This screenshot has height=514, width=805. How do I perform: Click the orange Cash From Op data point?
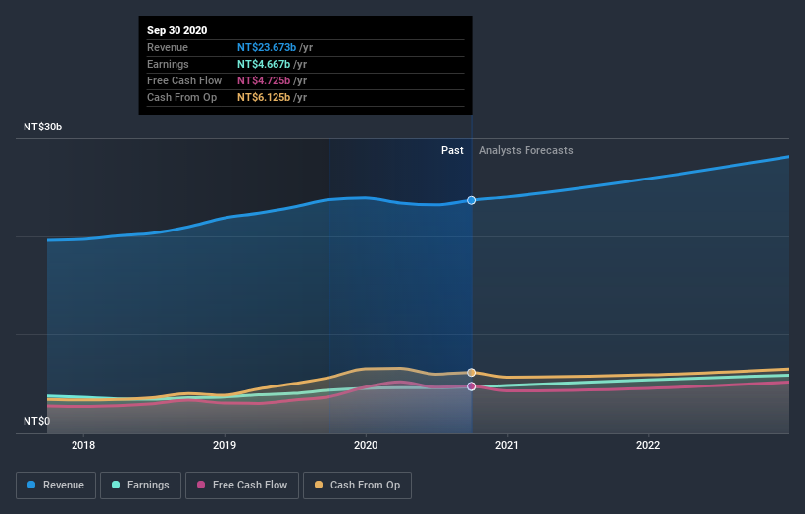472,373
